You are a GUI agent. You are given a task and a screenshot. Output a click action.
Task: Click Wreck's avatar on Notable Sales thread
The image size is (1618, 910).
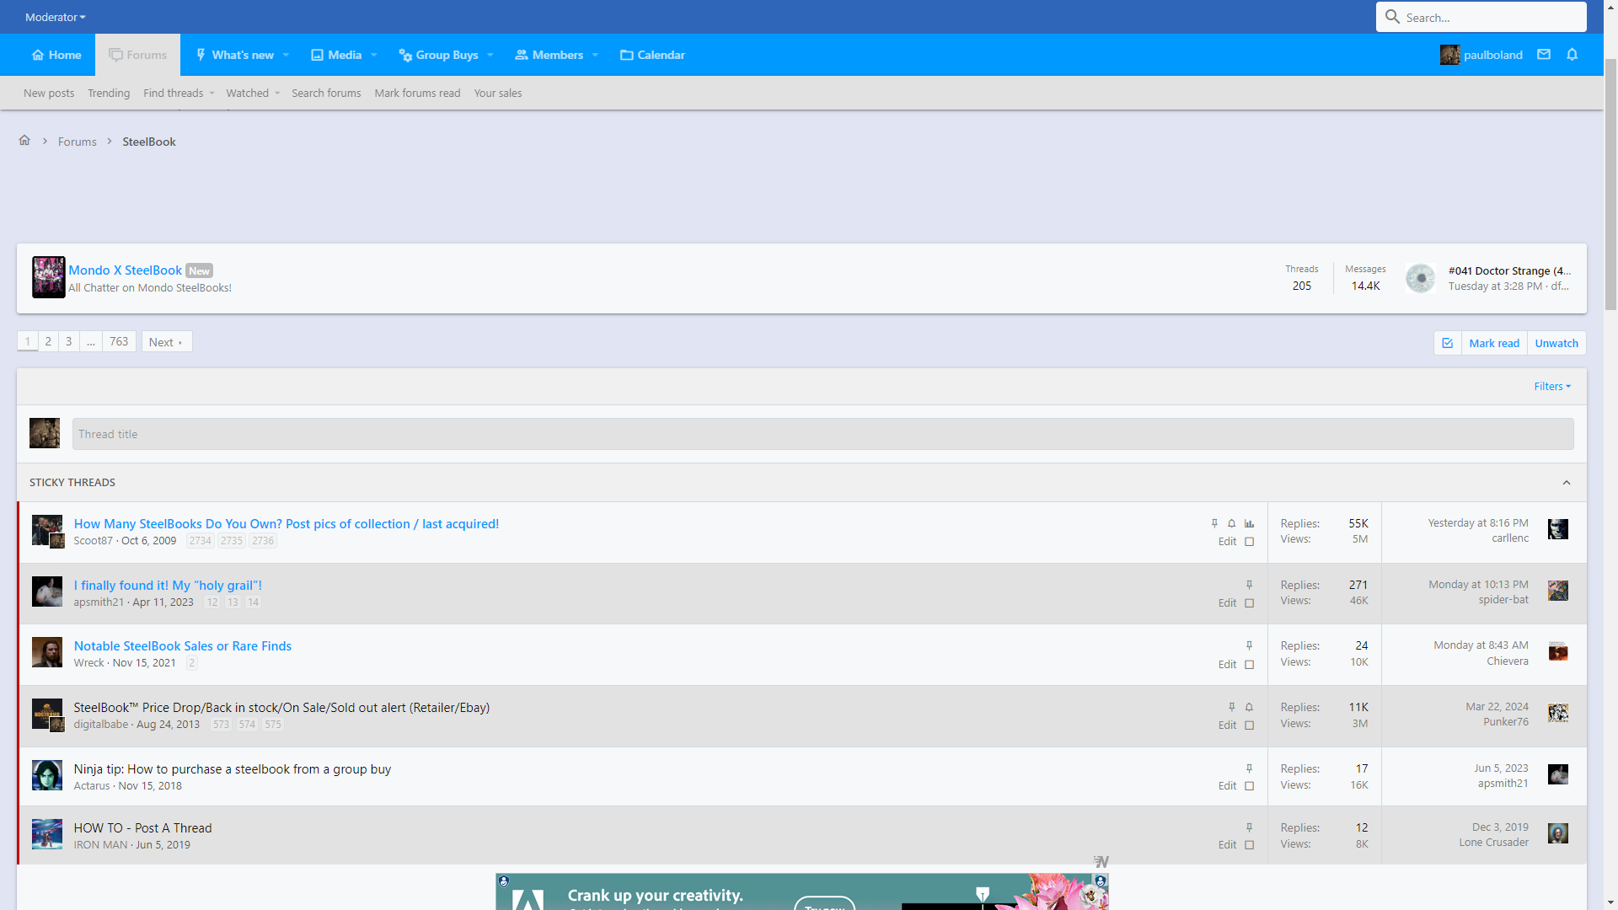coord(47,652)
